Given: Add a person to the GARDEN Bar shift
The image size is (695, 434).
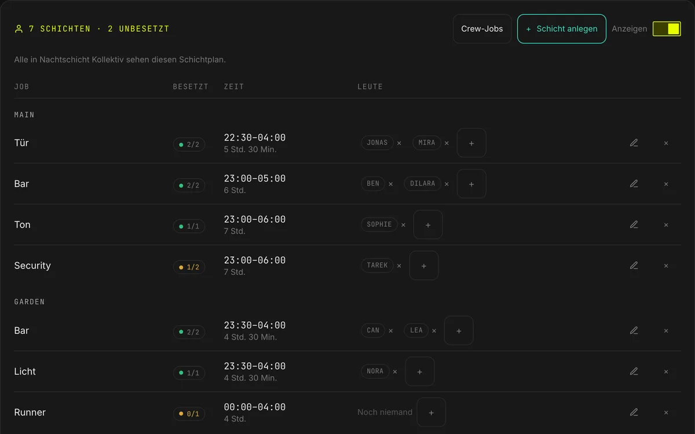Looking at the screenshot, I should point(459,330).
